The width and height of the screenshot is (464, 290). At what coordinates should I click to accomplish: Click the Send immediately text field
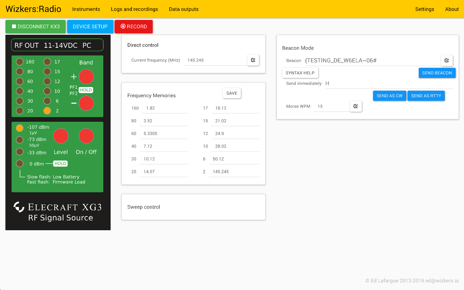[x=389, y=83]
